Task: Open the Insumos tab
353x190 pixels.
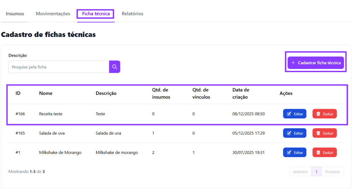Action: [x=15, y=14]
